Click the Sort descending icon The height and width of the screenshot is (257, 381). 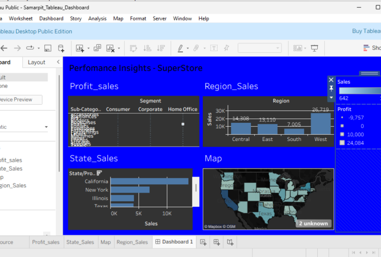(160, 48)
